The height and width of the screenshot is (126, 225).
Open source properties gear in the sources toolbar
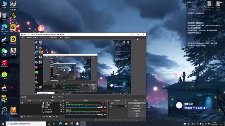[50, 117]
